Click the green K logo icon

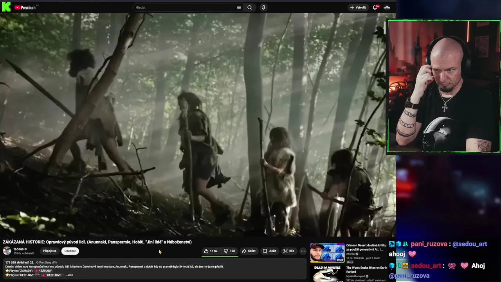click(6, 7)
